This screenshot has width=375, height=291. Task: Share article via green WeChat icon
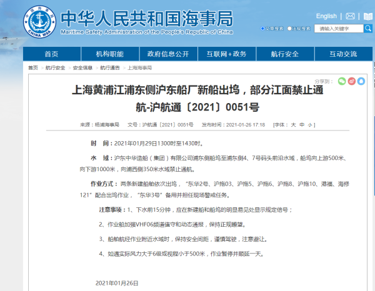[342, 81]
